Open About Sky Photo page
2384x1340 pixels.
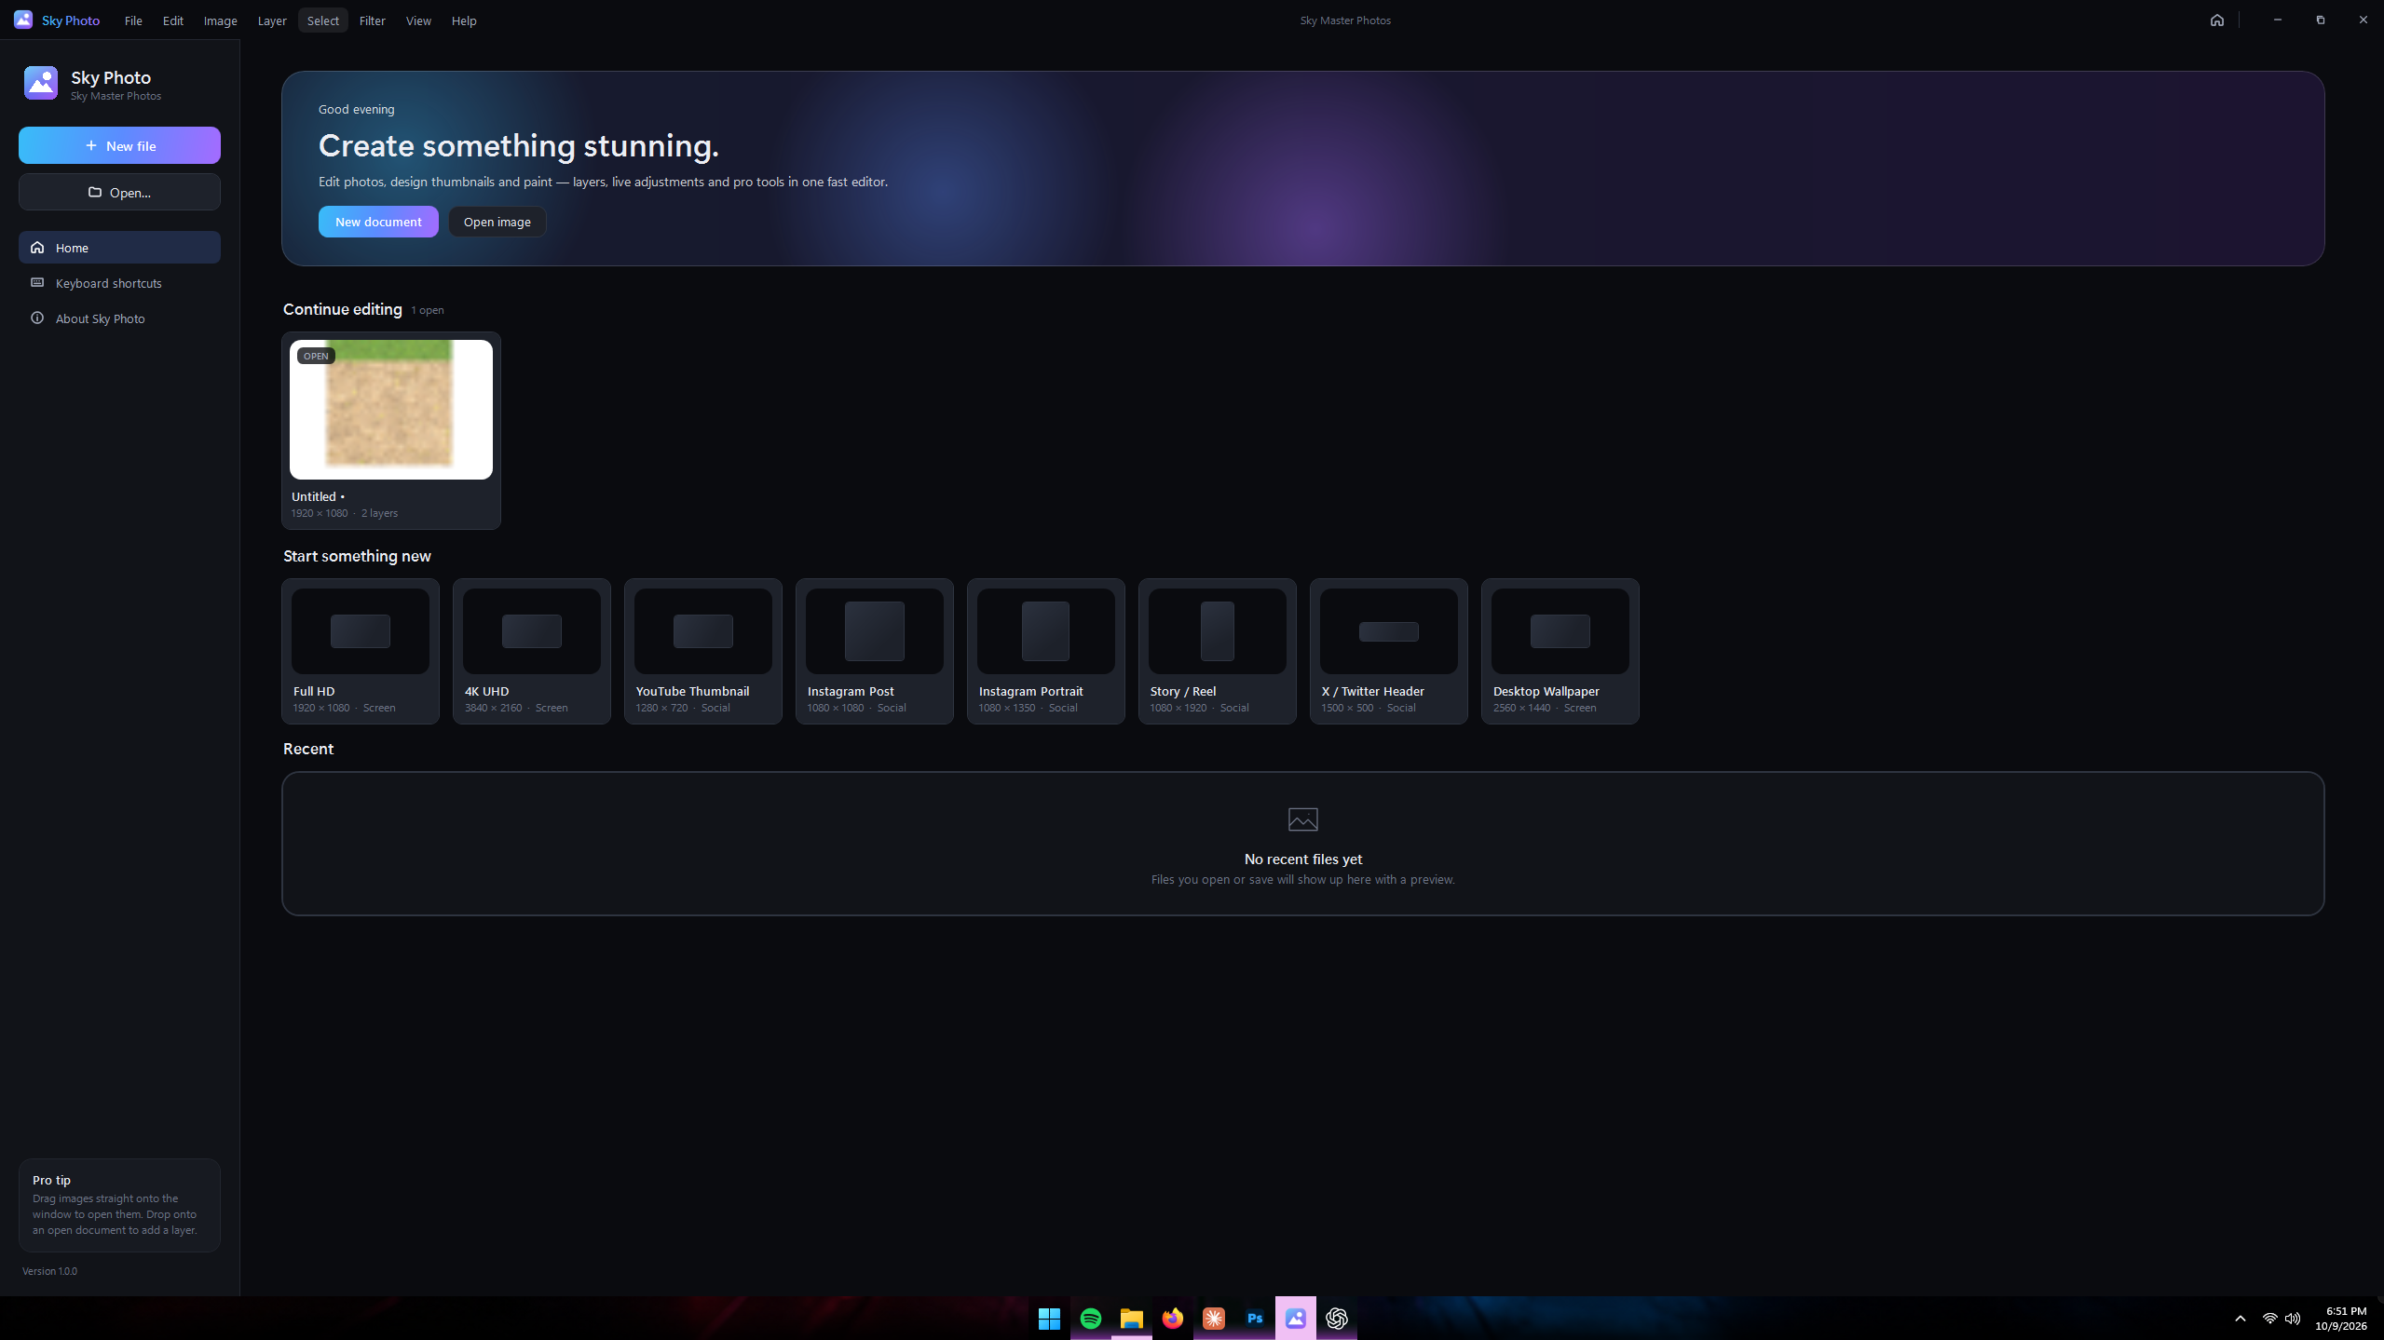[x=119, y=318]
